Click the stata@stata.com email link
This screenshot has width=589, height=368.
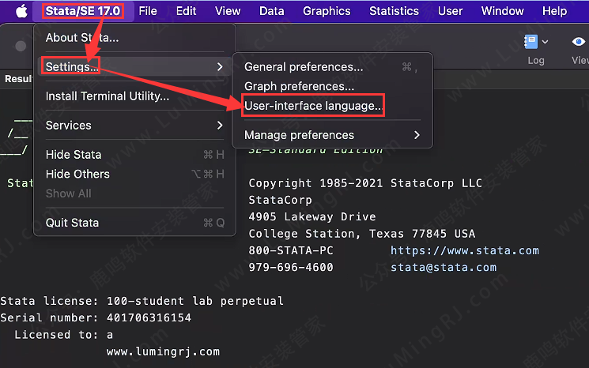coord(444,267)
